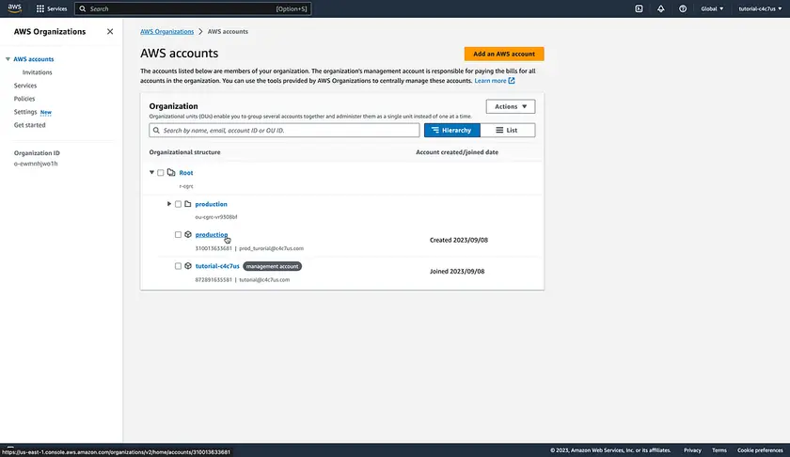790x457 pixels.
Task: Click the management account badge
Action: 272,266
